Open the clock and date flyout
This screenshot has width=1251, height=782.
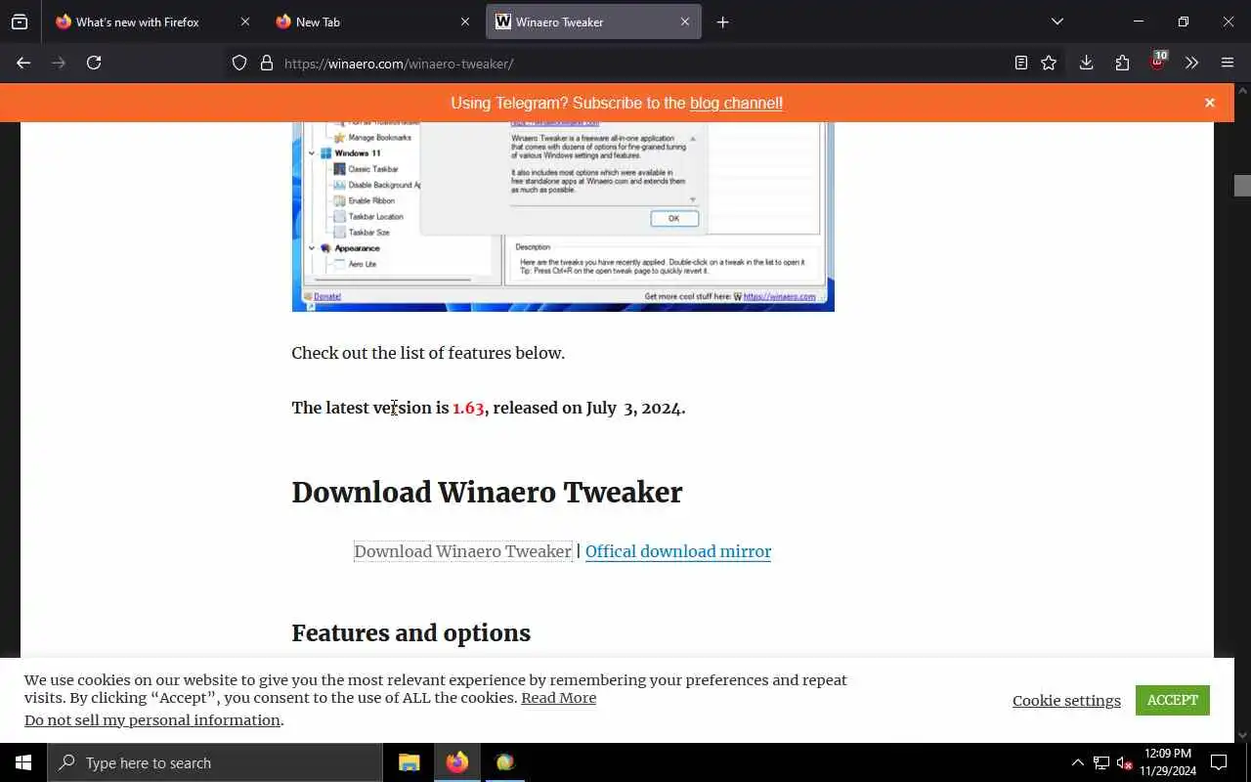pos(1168,762)
